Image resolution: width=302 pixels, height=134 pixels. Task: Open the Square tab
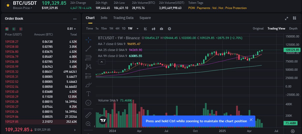coord(145,18)
